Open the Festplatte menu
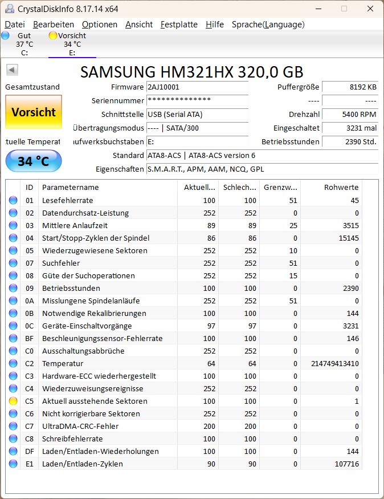Screen dimensions: 384x499 point(179,25)
